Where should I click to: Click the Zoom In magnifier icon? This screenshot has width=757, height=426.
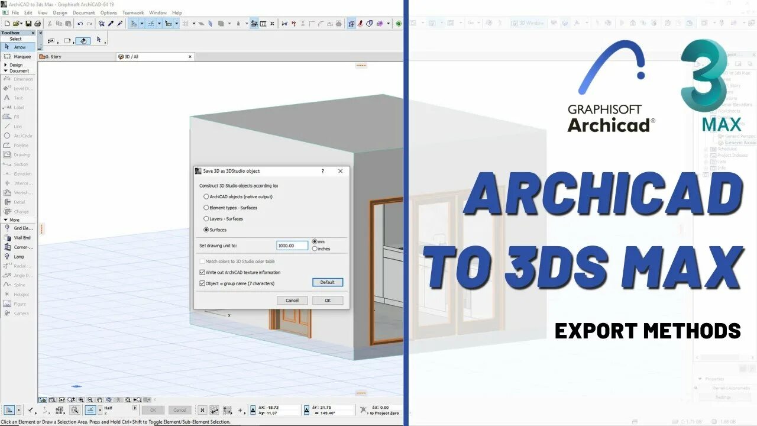click(x=80, y=400)
